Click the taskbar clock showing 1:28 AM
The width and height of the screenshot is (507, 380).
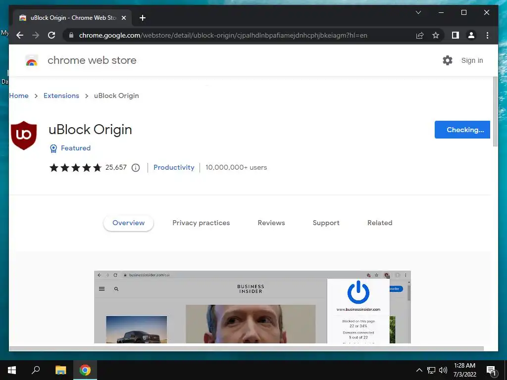click(x=464, y=370)
